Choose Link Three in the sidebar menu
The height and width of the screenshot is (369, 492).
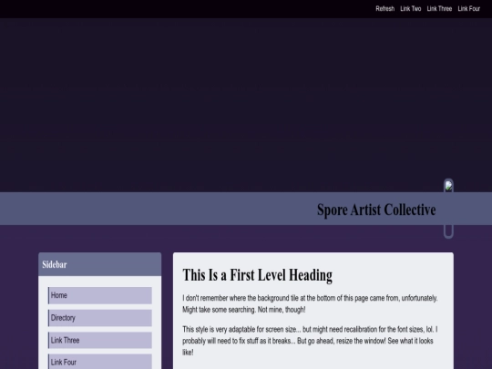(100, 340)
